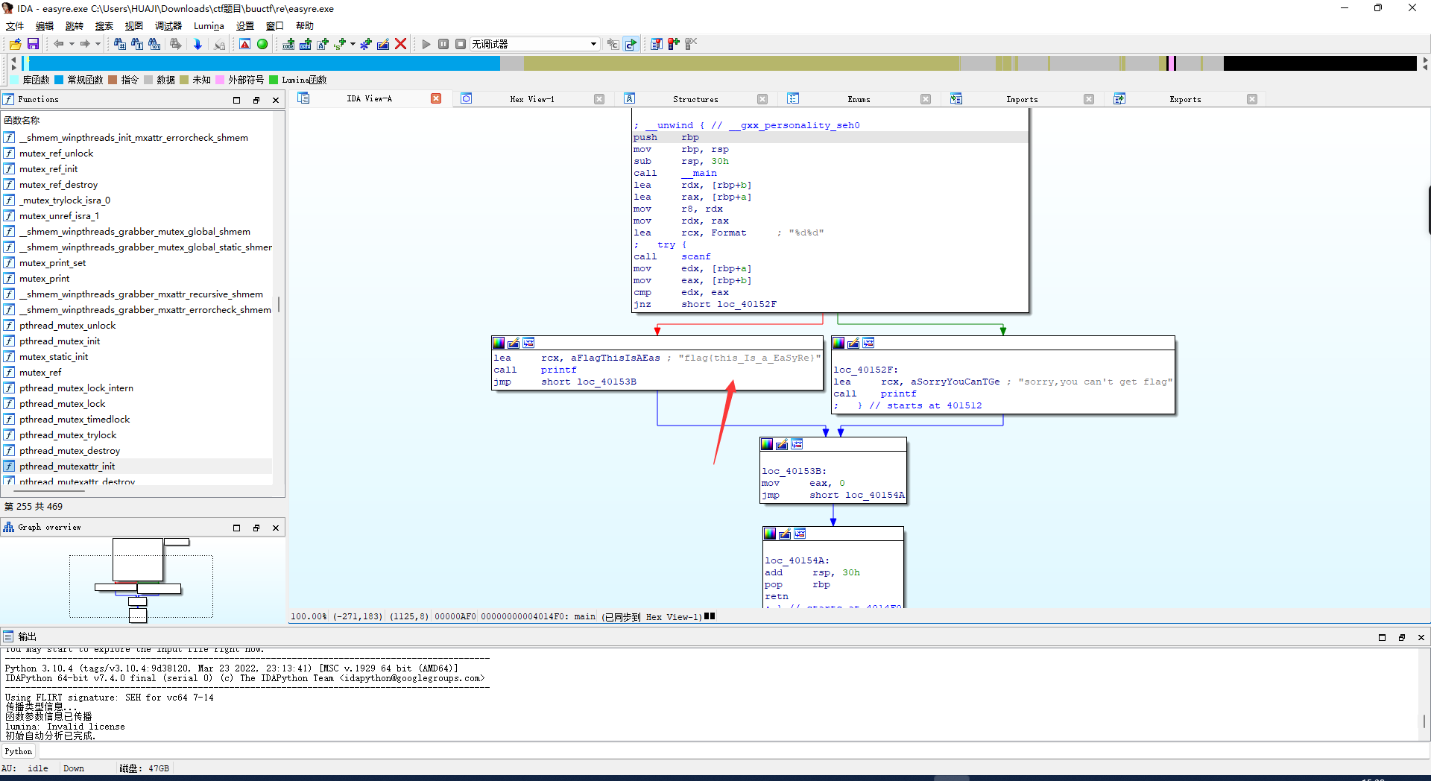This screenshot has width=1431, height=781.
Task: Open the 跳转 menu
Action: pyautogui.click(x=75, y=25)
